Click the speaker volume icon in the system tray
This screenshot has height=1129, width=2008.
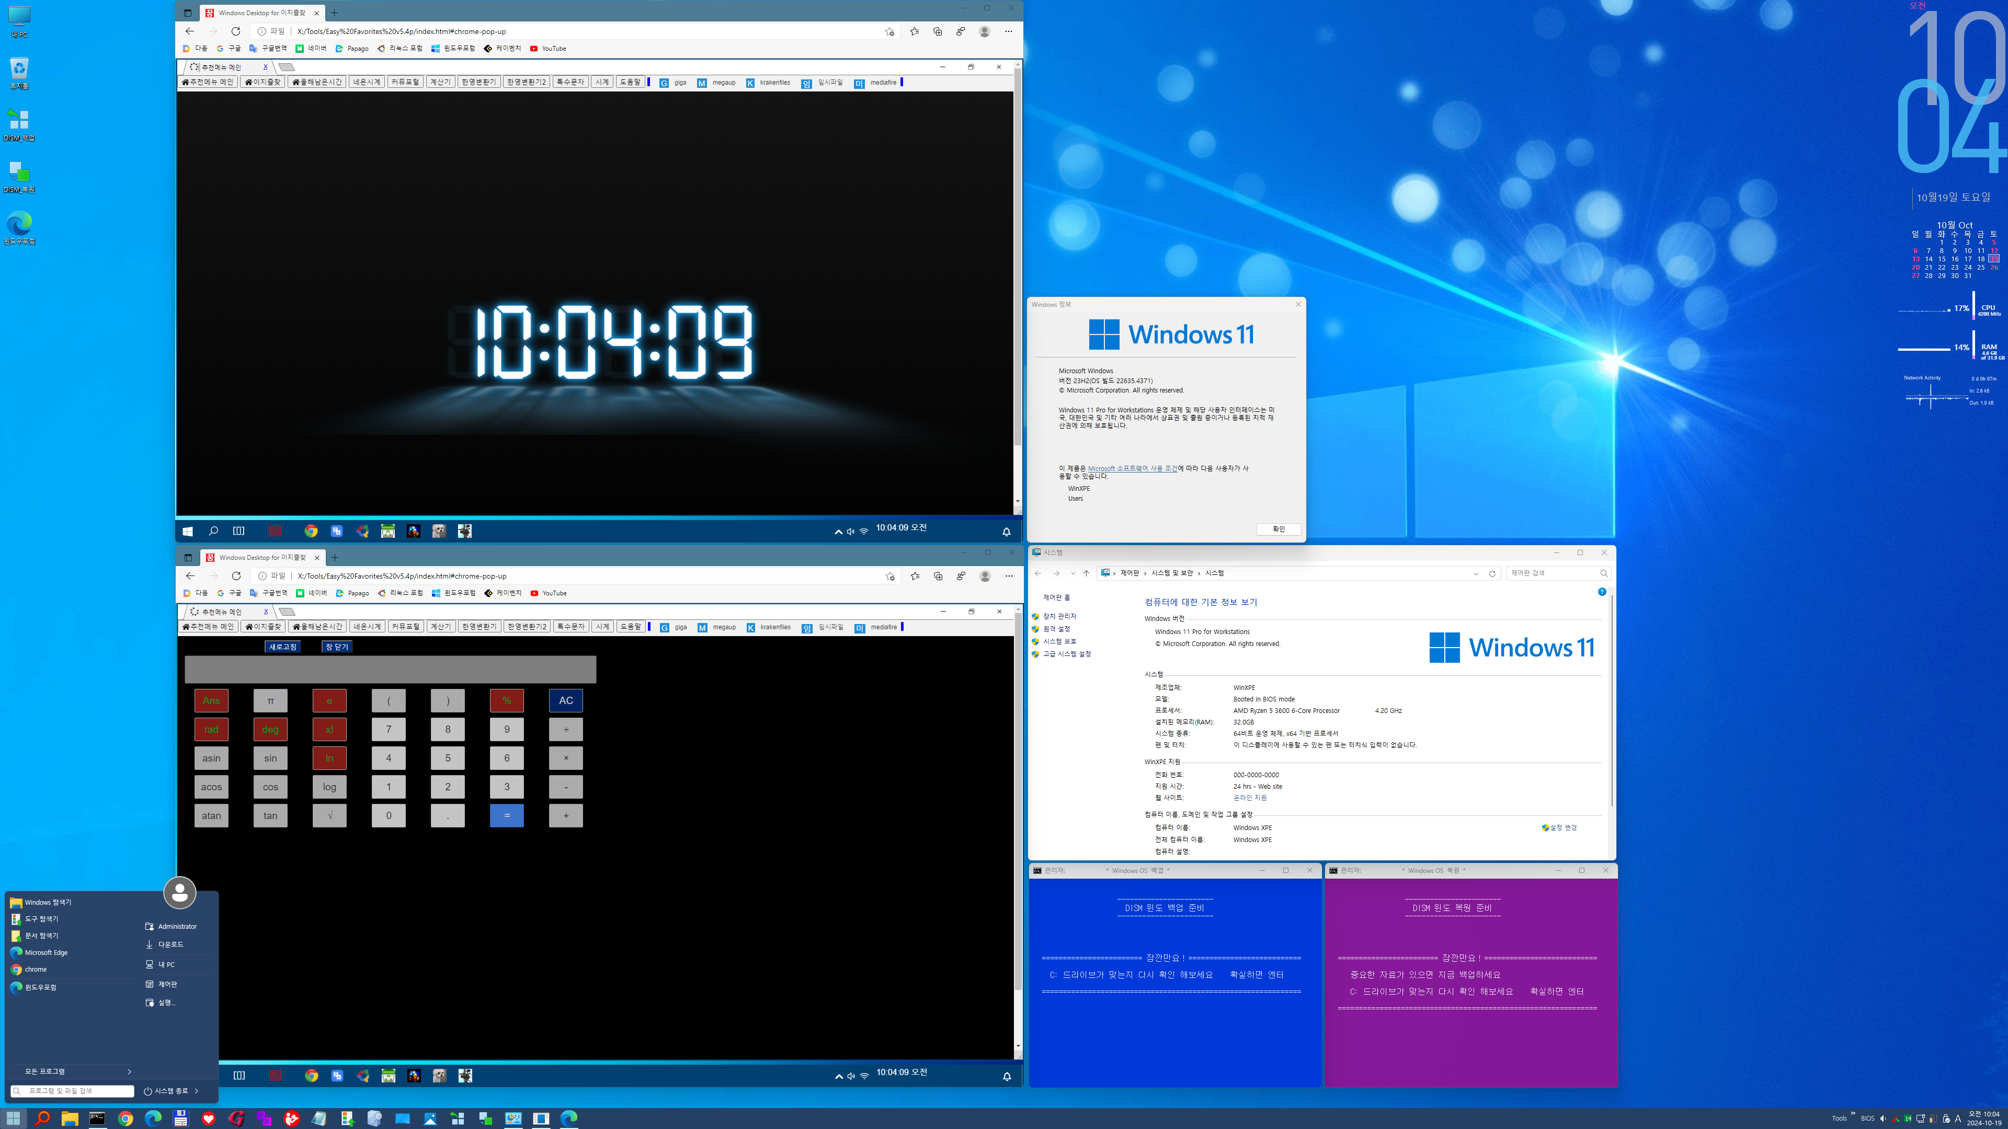point(1883,1119)
